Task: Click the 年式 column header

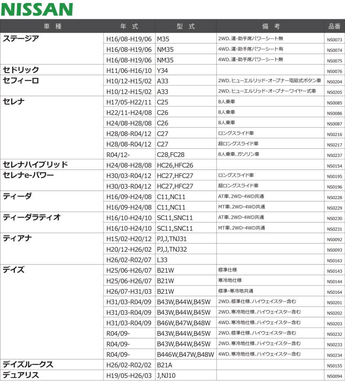Action: pyautogui.click(x=129, y=26)
